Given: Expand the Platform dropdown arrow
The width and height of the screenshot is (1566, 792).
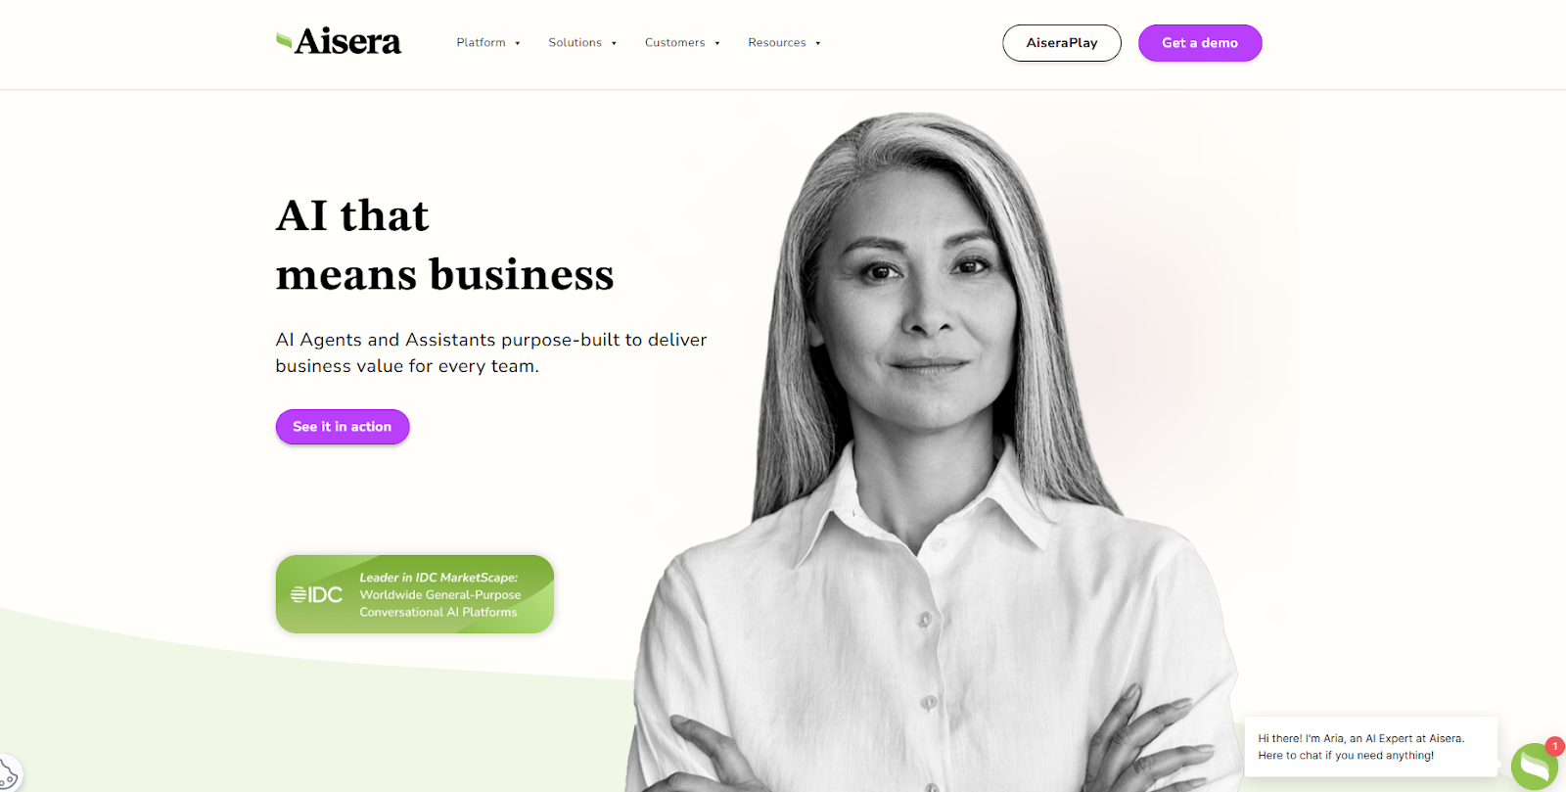Looking at the screenshot, I should tap(518, 43).
